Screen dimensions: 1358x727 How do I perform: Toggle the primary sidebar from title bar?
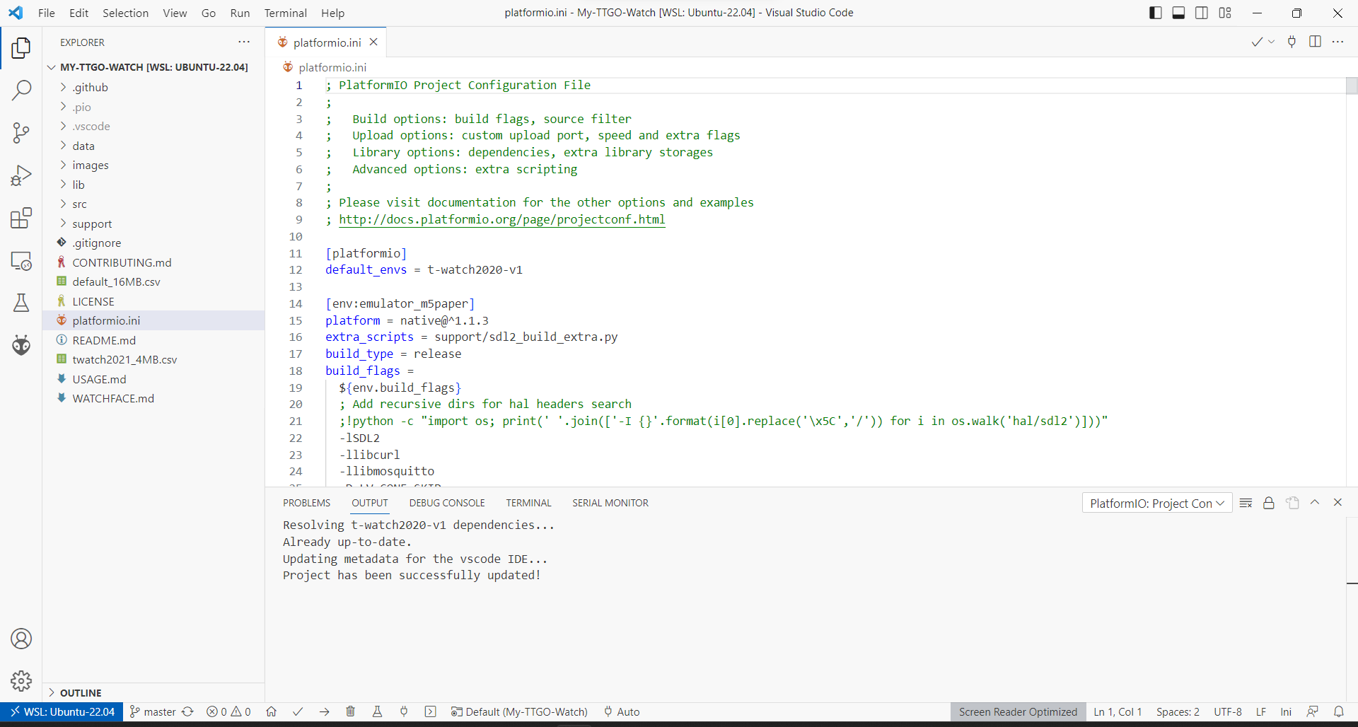pos(1155,13)
